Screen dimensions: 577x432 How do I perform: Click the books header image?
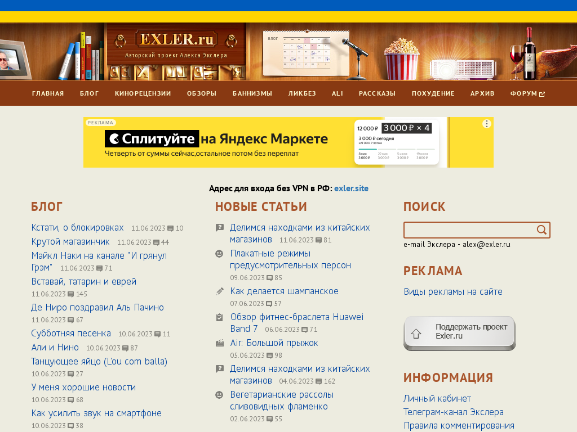(x=82, y=57)
